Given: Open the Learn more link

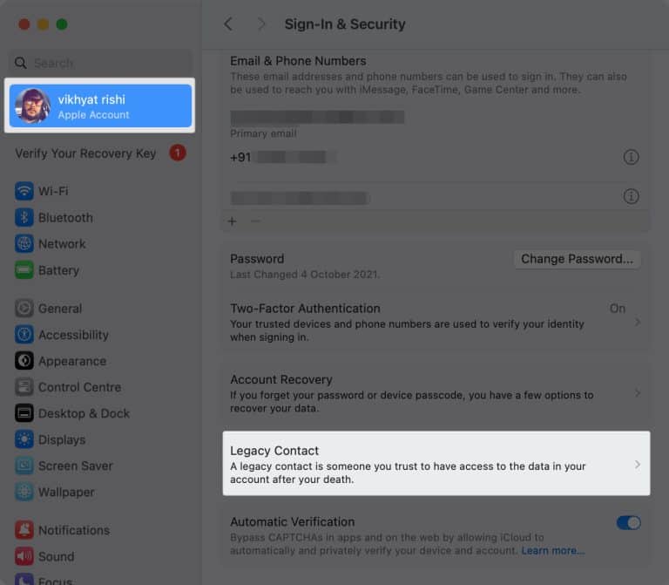Looking at the screenshot, I should click(553, 551).
